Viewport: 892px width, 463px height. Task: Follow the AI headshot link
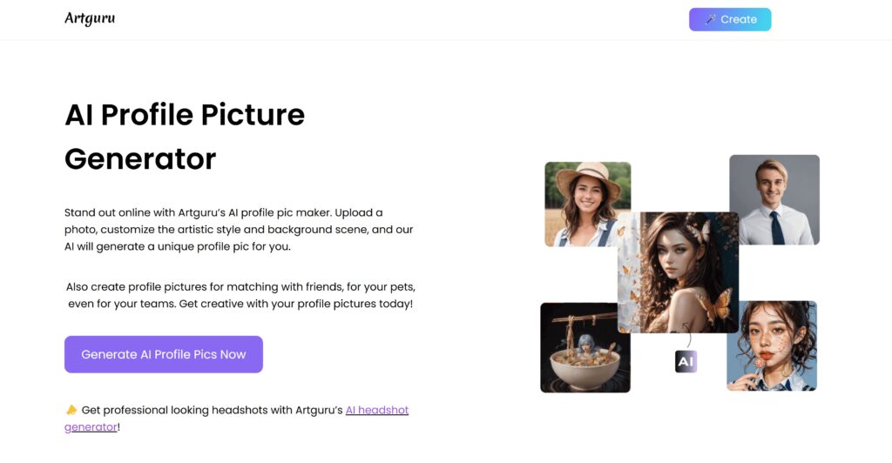coord(377,410)
